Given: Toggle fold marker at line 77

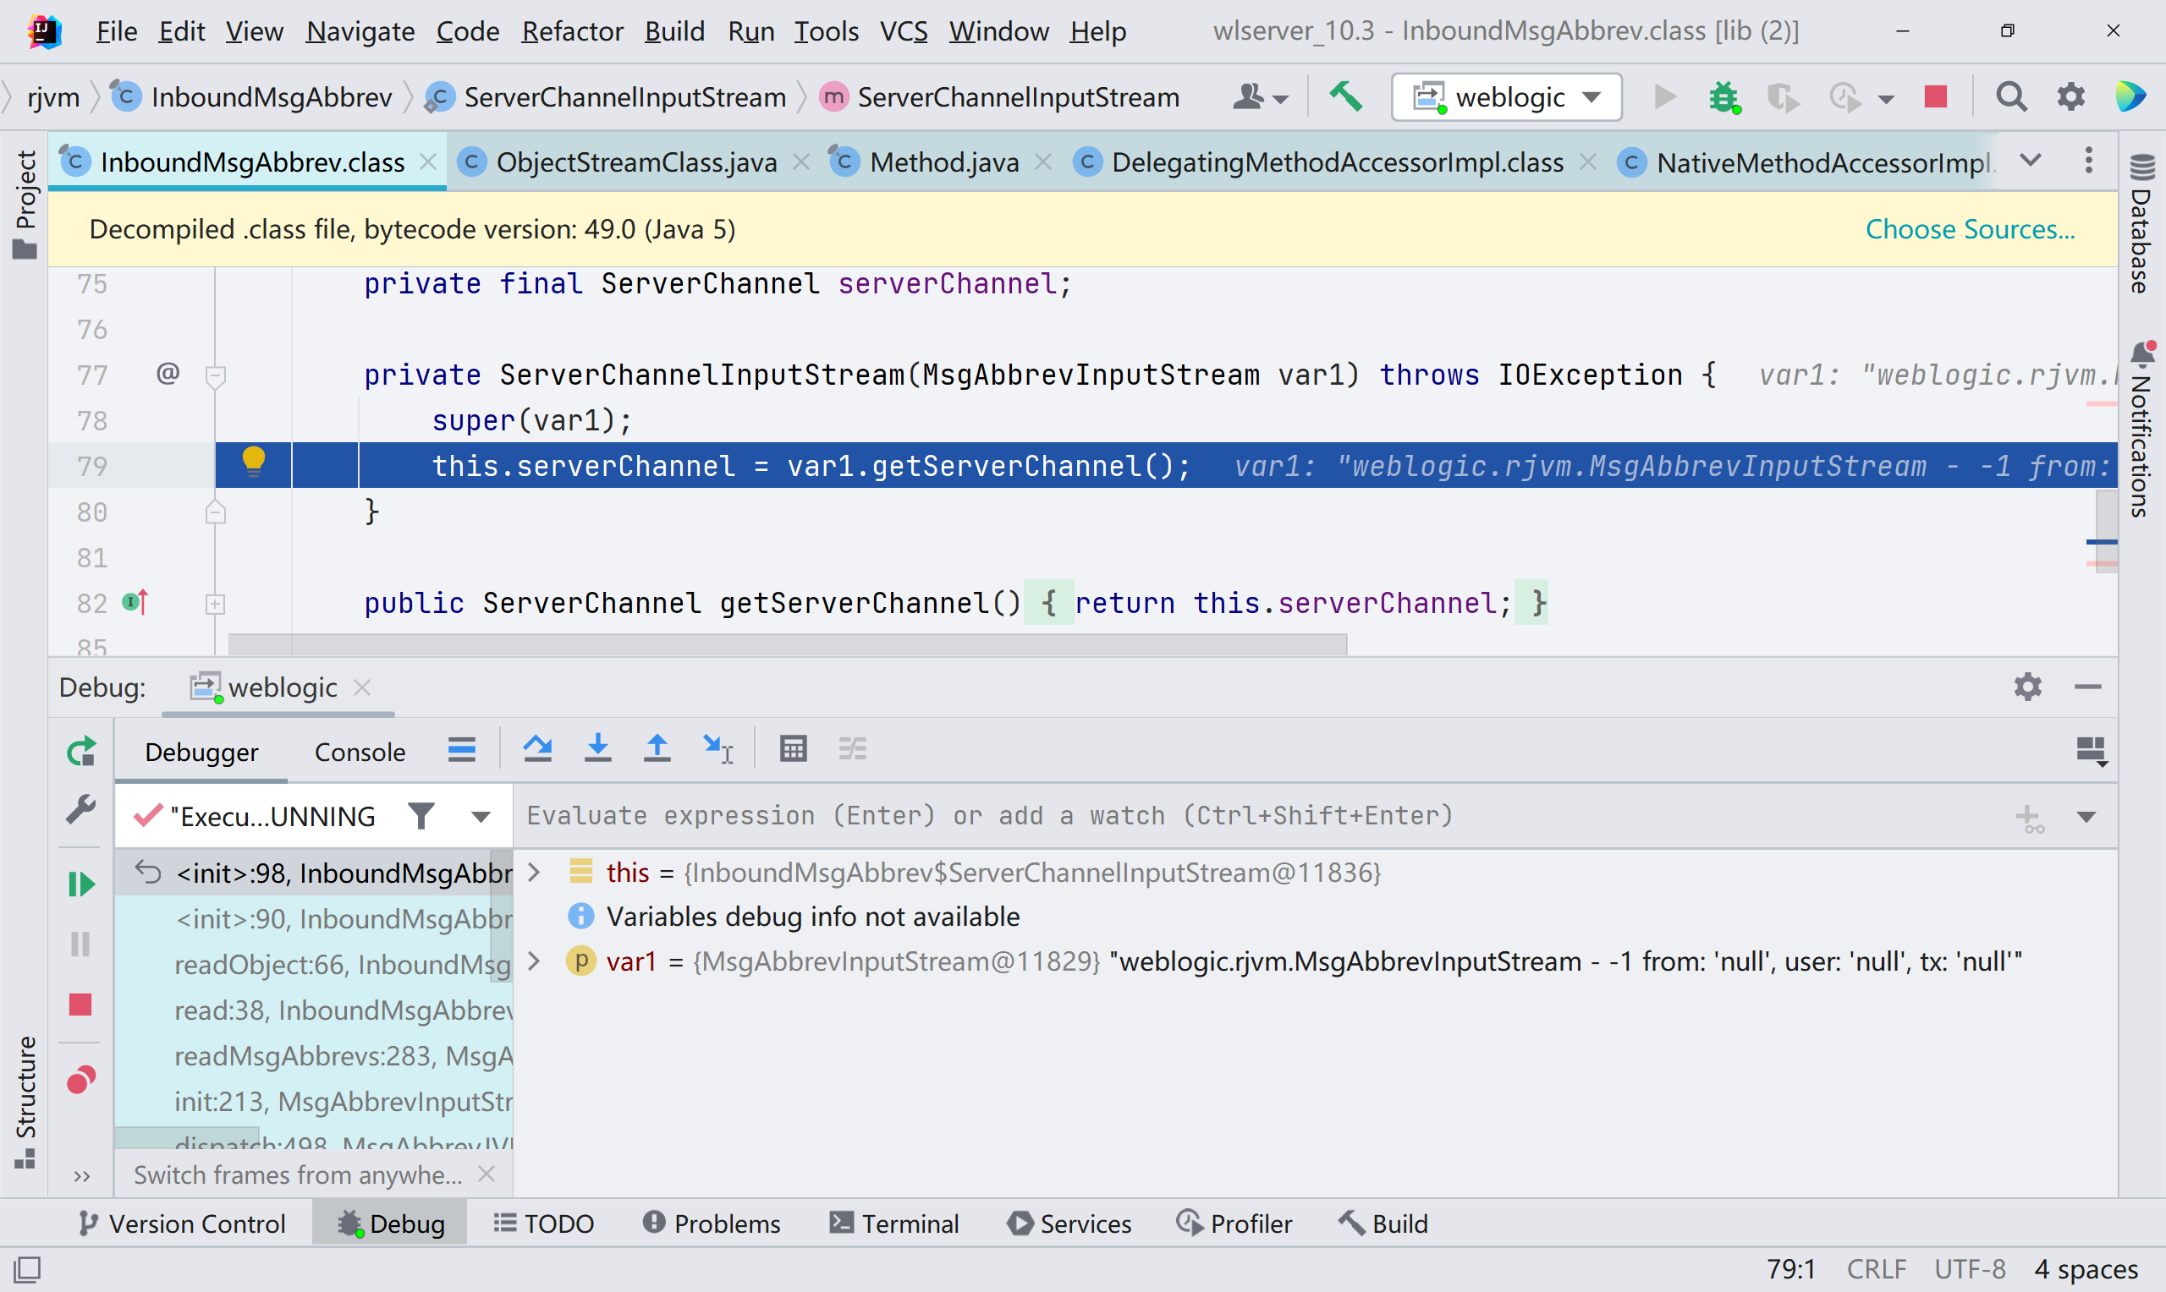Looking at the screenshot, I should 216,376.
